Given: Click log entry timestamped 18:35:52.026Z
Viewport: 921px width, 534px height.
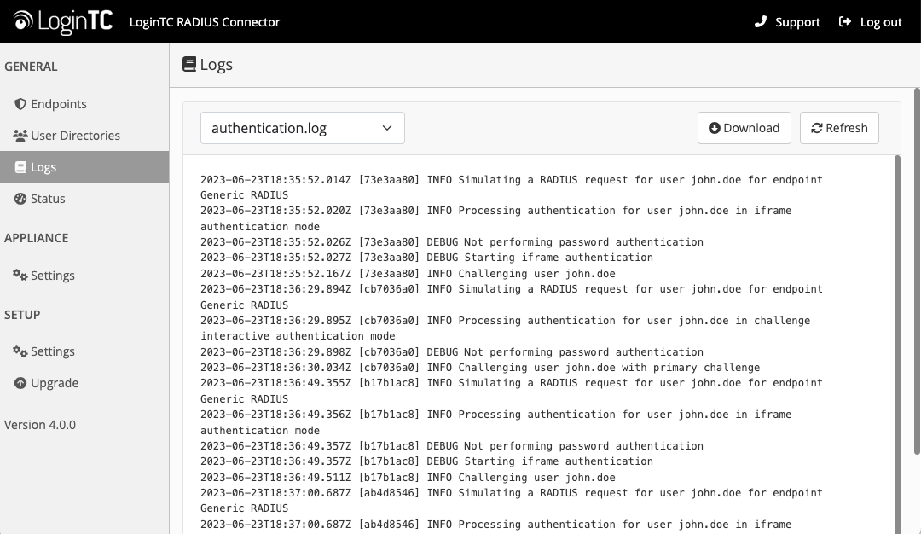Looking at the screenshot, I should 452,242.
